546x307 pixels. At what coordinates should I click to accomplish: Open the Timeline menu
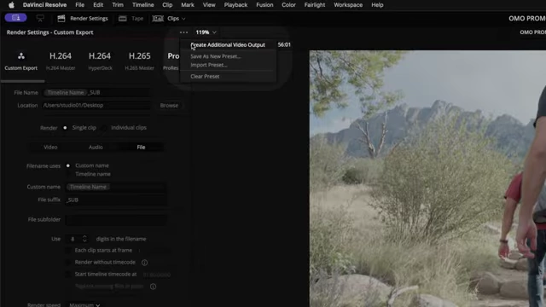click(142, 5)
